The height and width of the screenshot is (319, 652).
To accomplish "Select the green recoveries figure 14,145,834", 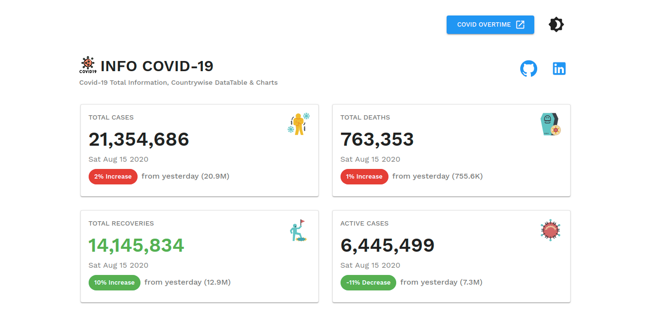I will pos(136,245).
